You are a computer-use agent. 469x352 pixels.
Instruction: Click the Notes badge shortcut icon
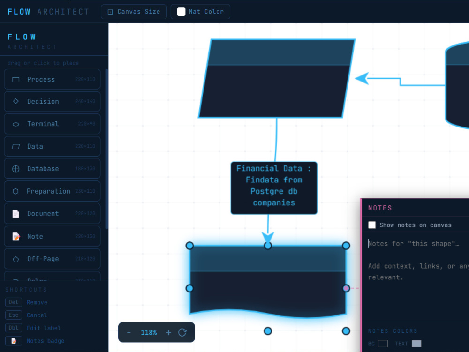tap(14, 341)
